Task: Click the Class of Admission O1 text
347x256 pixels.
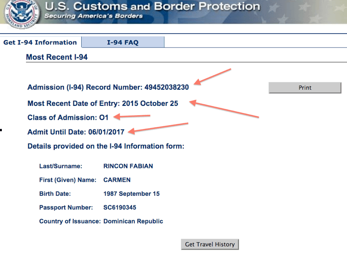Action: pyautogui.click(x=68, y=117)
